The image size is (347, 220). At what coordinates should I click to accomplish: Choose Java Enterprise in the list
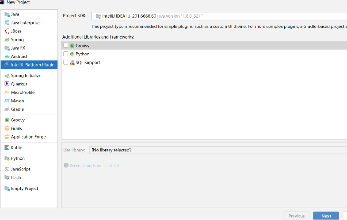[x=25, y=23]
